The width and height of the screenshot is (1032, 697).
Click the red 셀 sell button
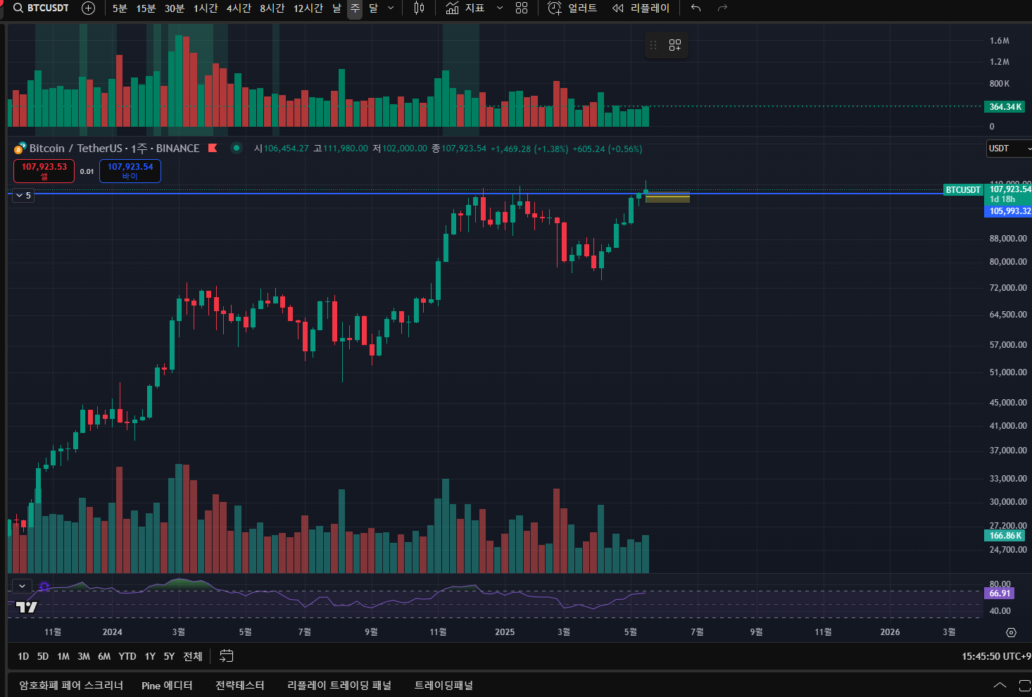[x=44, y=171]
